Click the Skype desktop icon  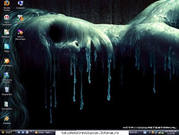click(7, 48)
